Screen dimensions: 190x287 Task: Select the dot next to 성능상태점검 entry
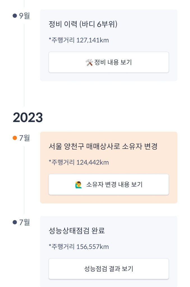15,222
